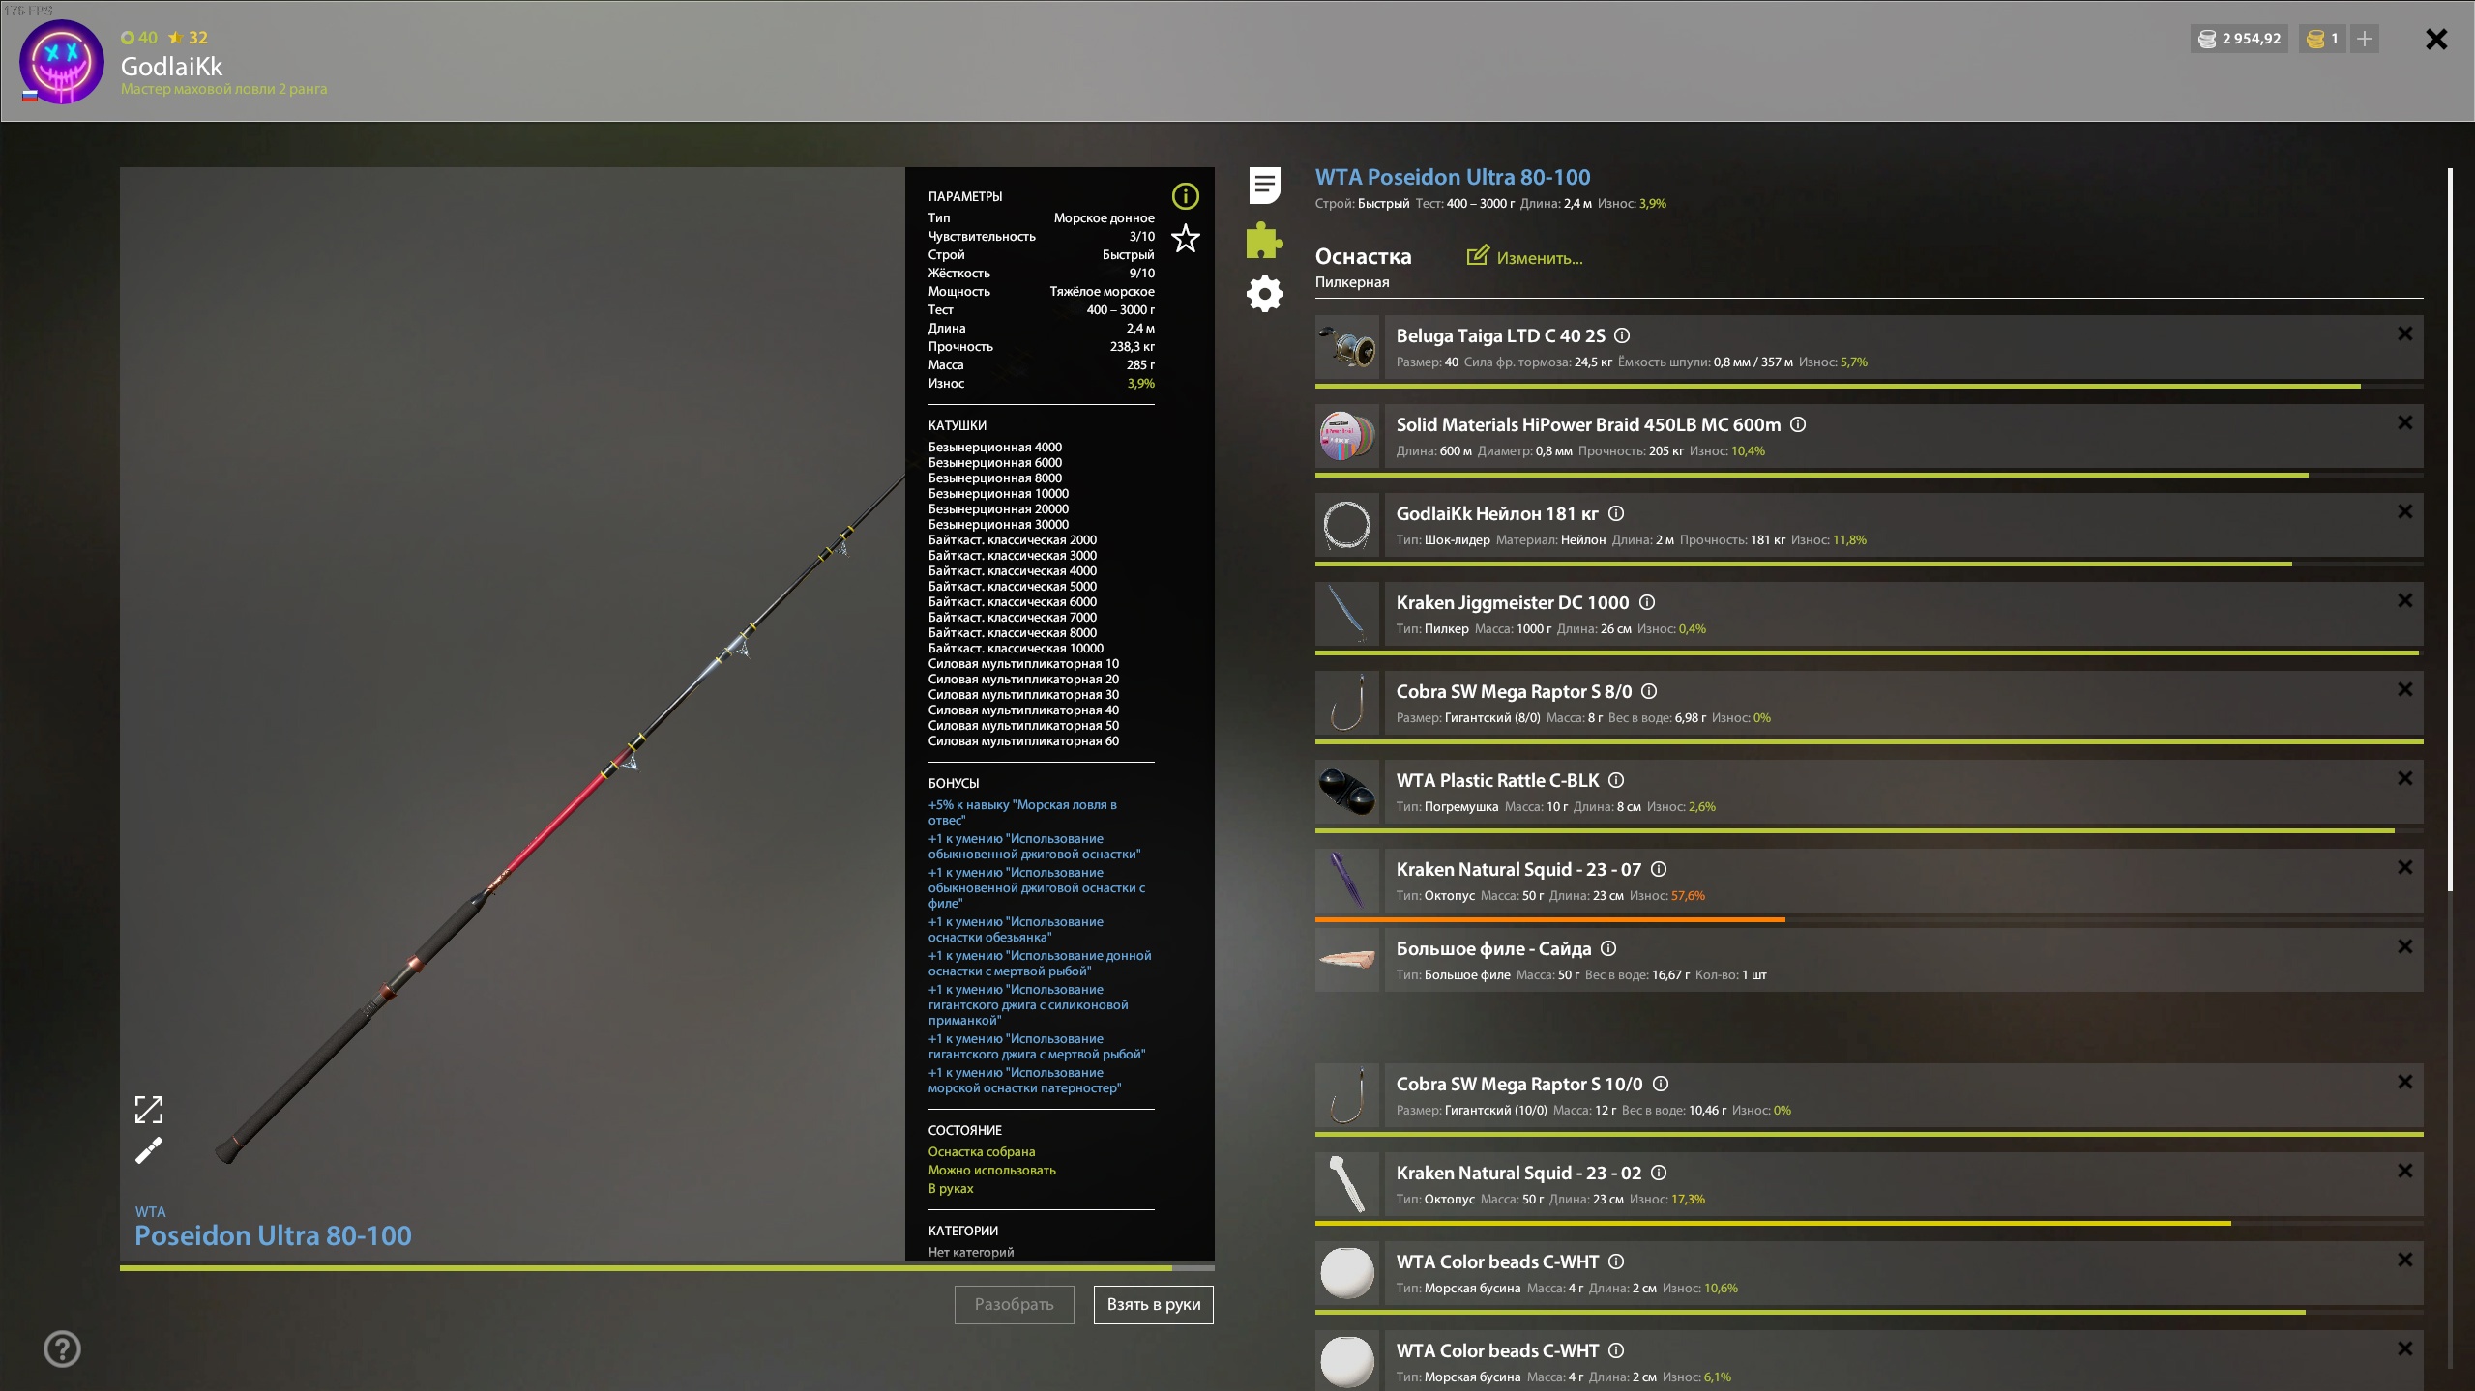Open the gear settings tab for the rod

pos(1264,294)
